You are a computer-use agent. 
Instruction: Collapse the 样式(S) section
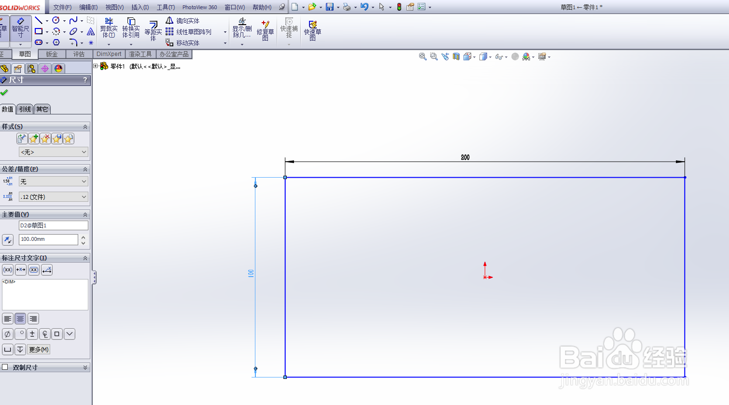click(x=85, y=126)
